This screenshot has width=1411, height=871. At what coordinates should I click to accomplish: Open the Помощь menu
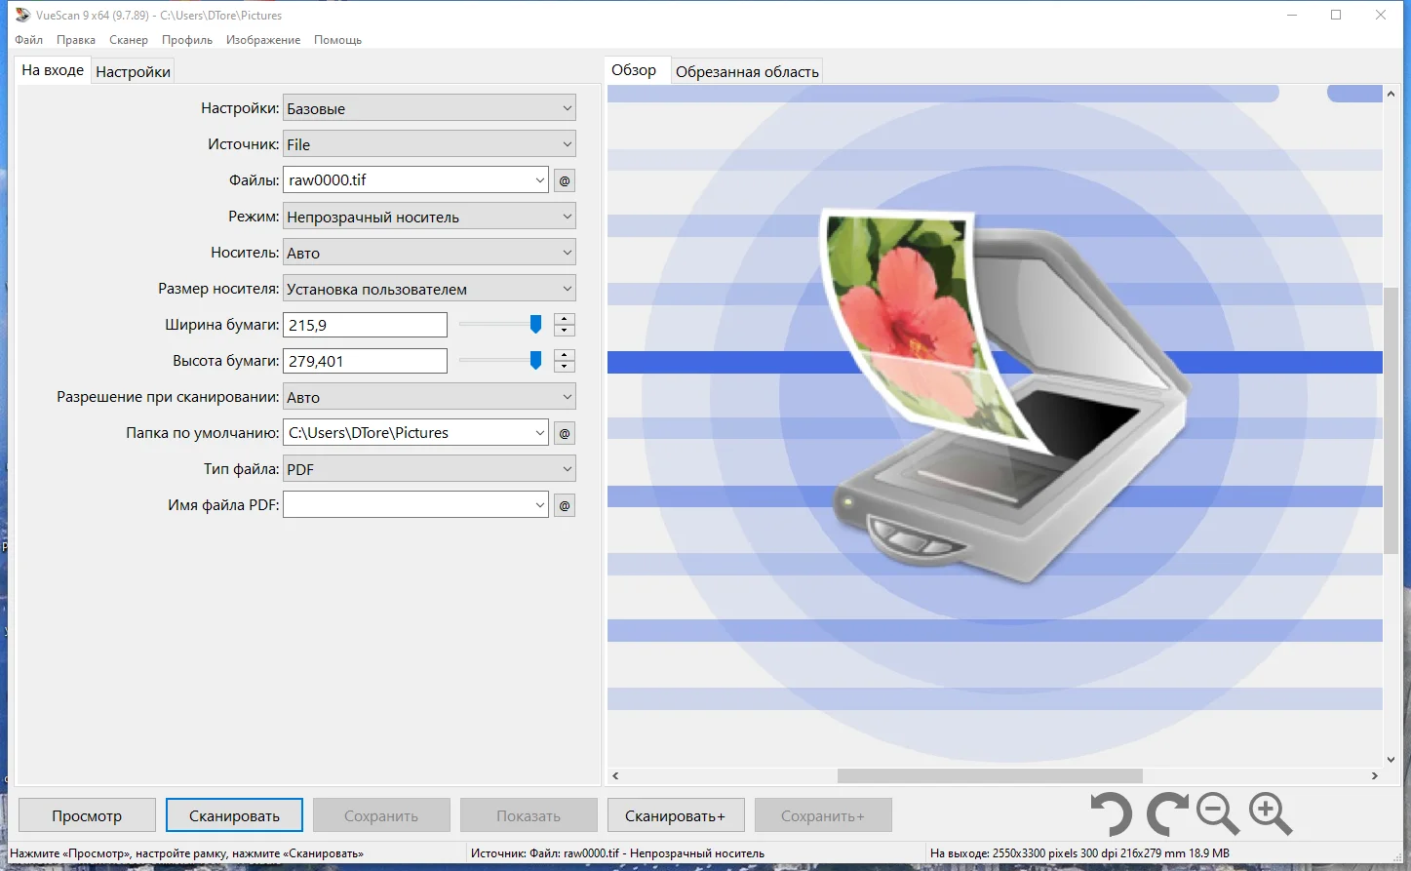(x=338, y=40)
